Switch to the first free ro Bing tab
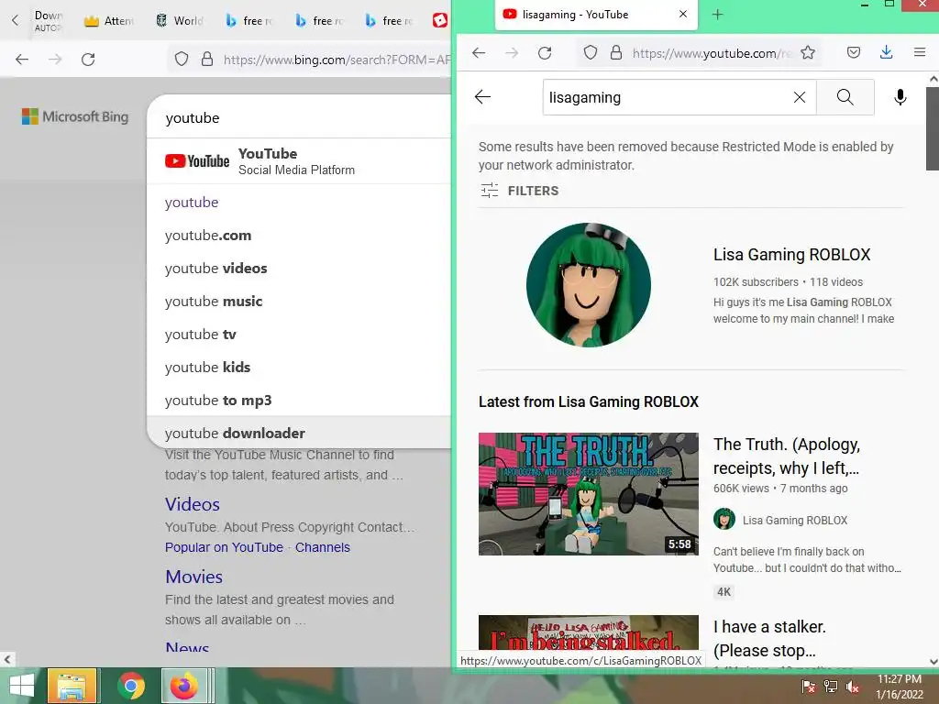Screen dimensions: 939x704 click(x=249, y=20)
